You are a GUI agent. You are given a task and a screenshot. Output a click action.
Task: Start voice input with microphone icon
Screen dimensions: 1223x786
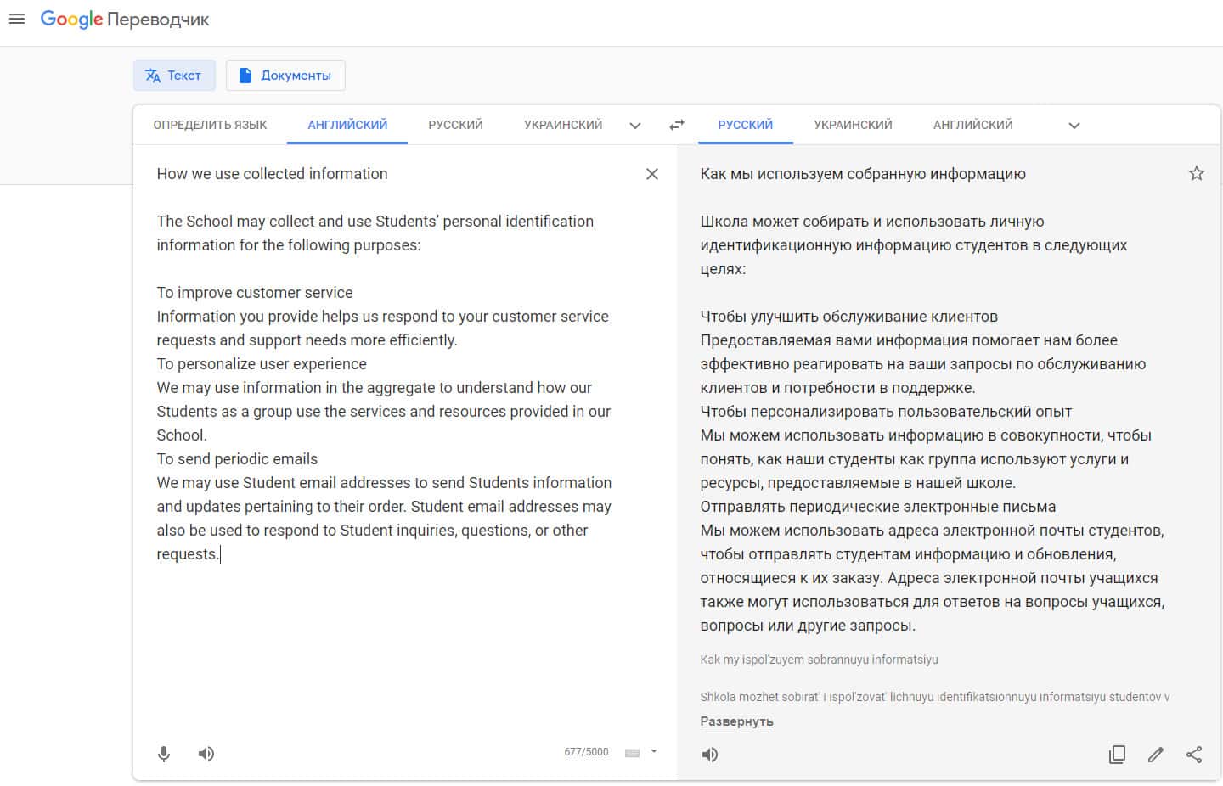coord(164,754)
